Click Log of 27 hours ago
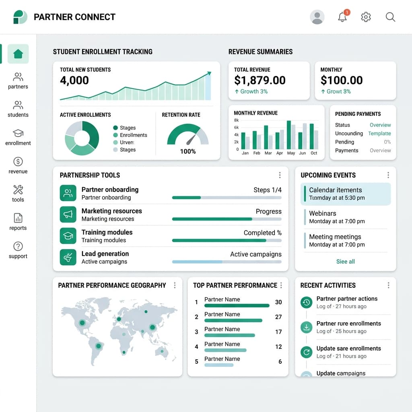This screenshot has height=412, width=412. (341, 306)
